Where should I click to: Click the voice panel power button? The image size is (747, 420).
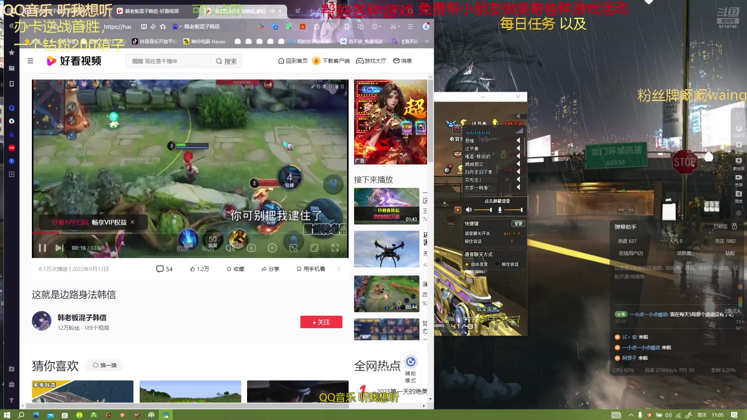[x=457, y=129]
